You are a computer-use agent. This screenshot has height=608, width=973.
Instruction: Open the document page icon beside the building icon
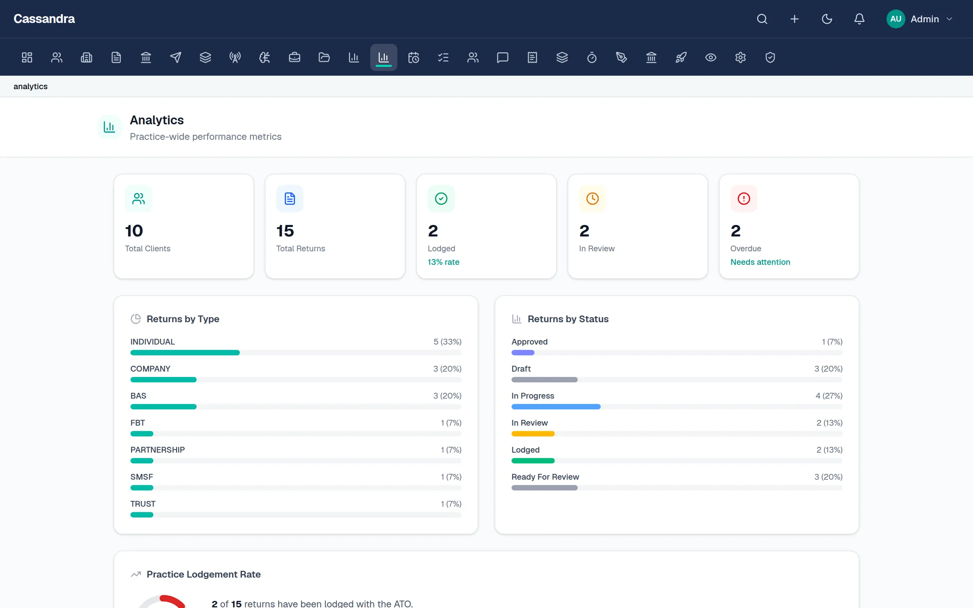pyautogui.click(x=116, y=58)
